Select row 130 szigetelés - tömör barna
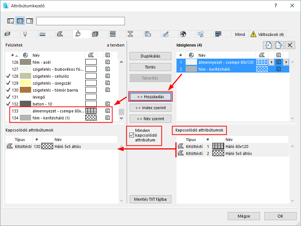Viewport: 301px width, 226px height. tap(62, 90)
